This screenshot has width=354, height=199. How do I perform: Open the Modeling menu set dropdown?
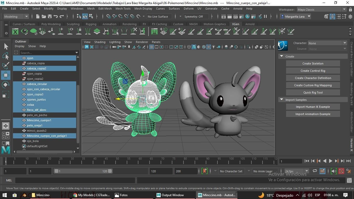coord(16,16)
